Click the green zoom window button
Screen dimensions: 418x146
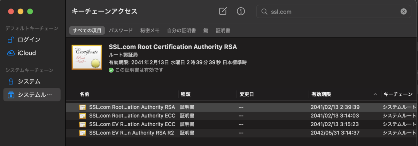(30, 11)
